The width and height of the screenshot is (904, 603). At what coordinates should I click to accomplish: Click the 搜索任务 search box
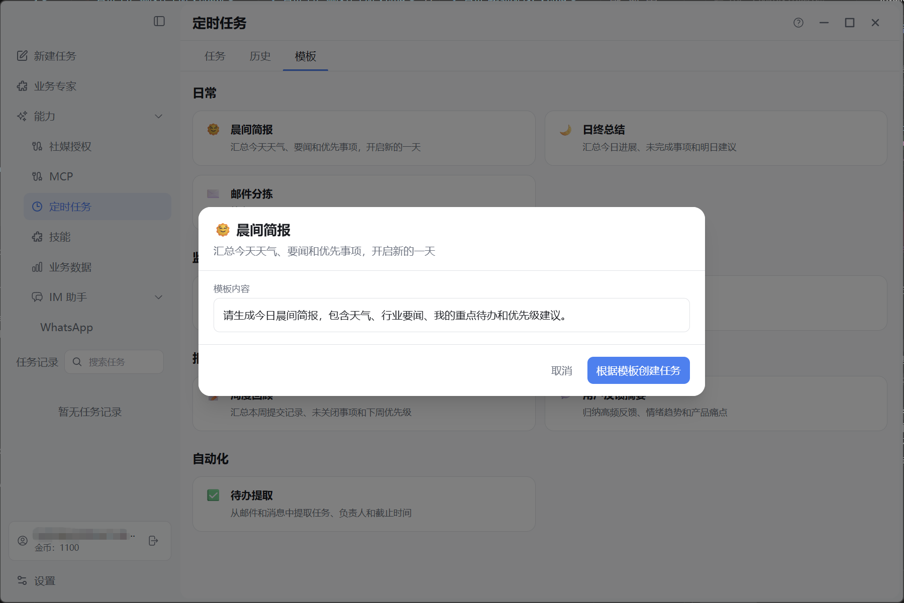tap(114, 362)
